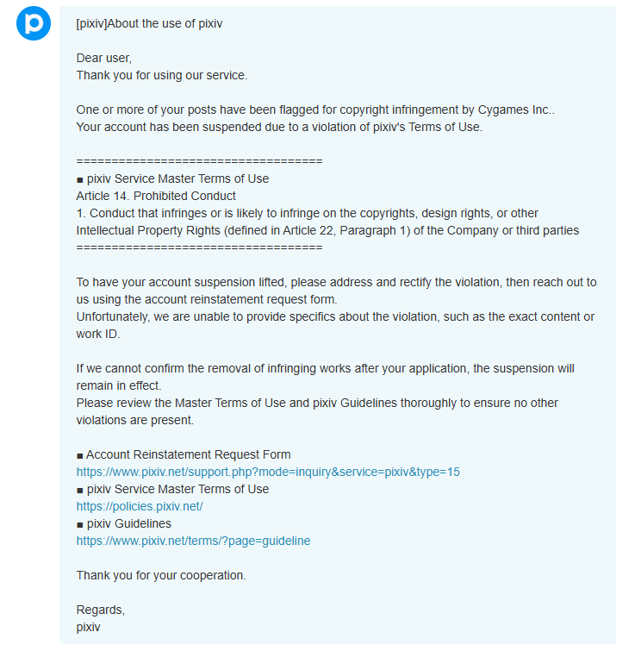Click the square bullet before "pixiv Guidelines"
Screen dimensions: 635x651
click(x=79, y=525)
